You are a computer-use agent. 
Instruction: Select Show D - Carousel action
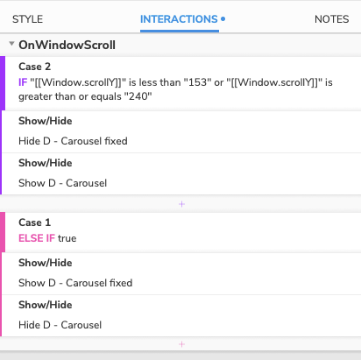click(62, 183)
